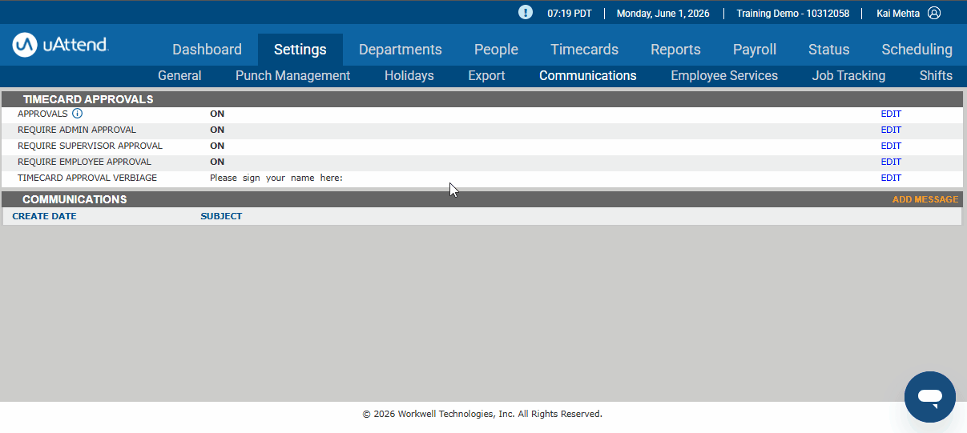The width and height of the screenshot is (967, 433).
Task: Open the Scheduling tab
Action: [917, 50]
